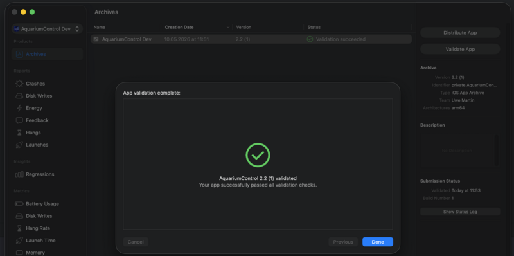Select the Hang Rate hourglass icon

coord(19,228)
